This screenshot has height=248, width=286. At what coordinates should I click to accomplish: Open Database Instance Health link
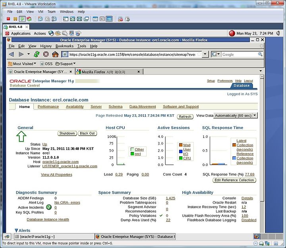coord(48,219)
